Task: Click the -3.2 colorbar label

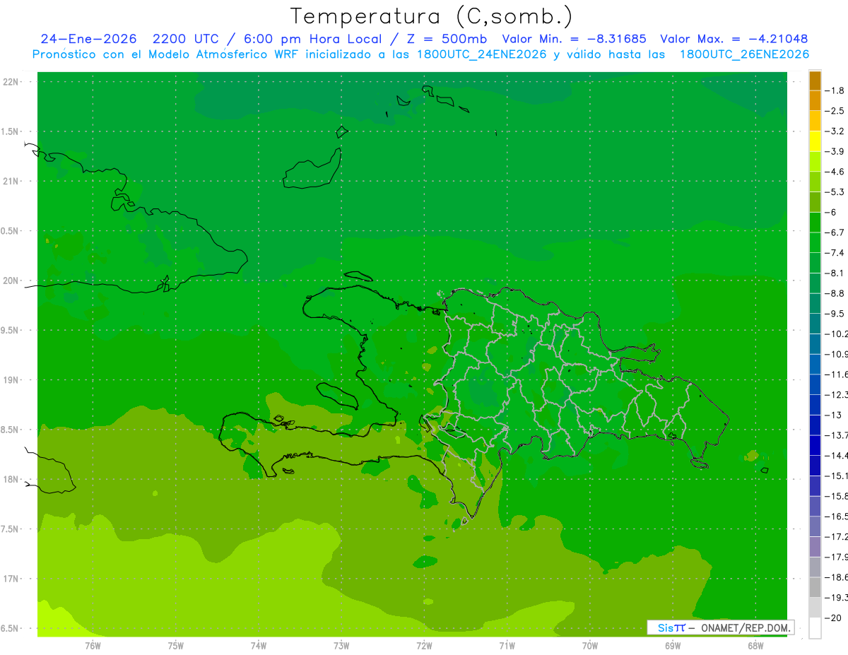Action: pos(835,131)
